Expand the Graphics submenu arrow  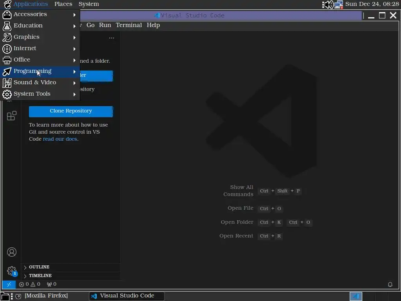point(74,38)
